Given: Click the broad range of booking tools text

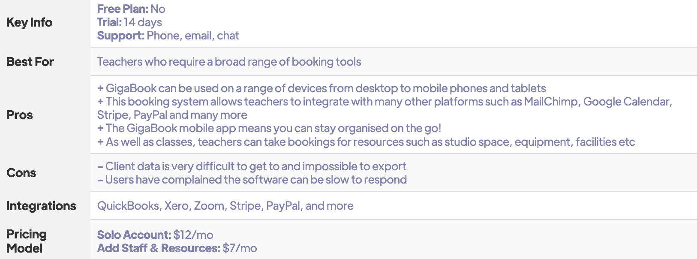Looking at the screenshot, I should [288, 62].
